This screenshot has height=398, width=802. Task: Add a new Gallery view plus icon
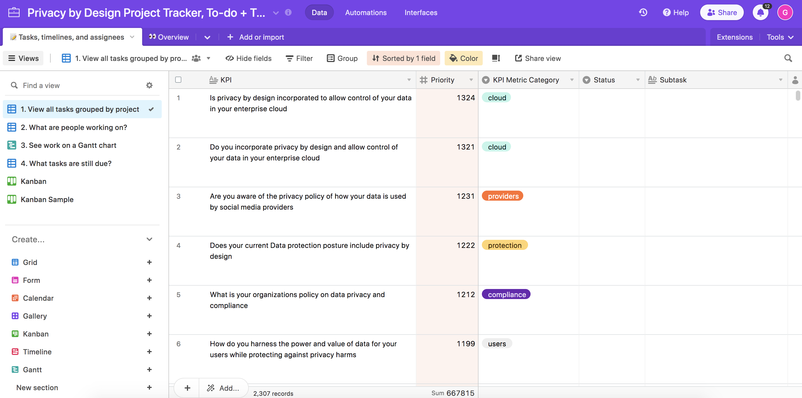click(149, 316)
